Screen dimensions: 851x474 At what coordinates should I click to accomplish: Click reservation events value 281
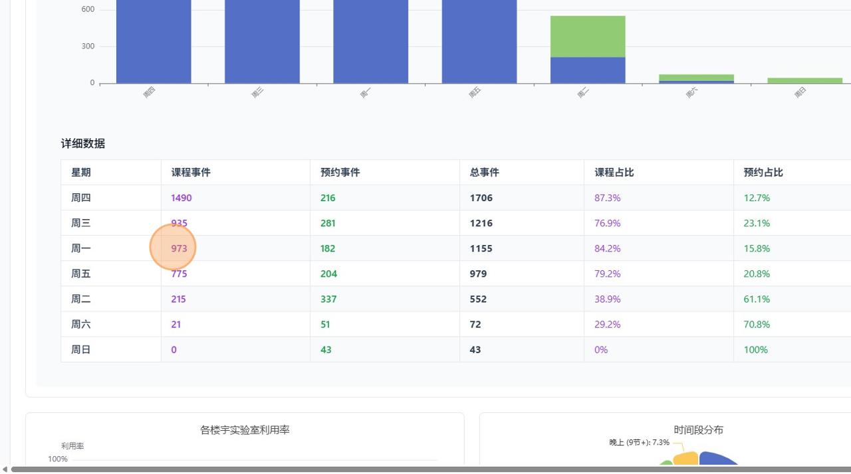coord(328,223)
